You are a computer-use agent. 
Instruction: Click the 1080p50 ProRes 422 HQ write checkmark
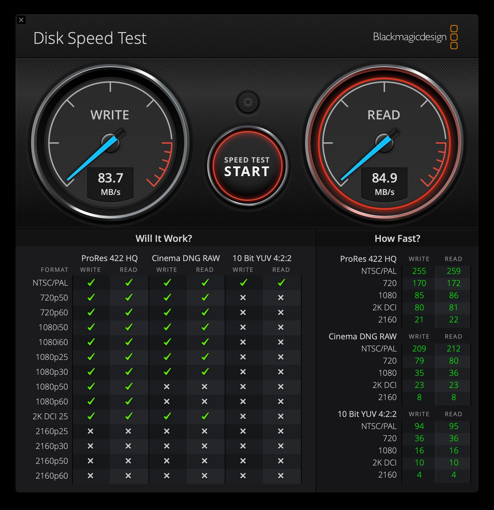coord(91,387)
